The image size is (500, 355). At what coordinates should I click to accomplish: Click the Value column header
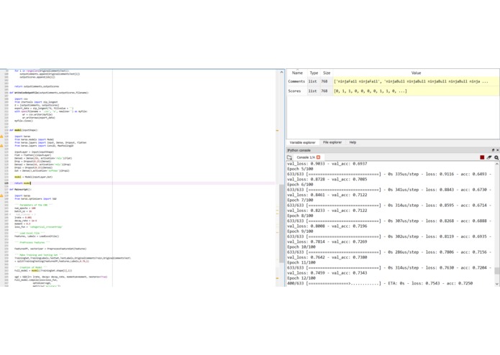coord(416,73)
